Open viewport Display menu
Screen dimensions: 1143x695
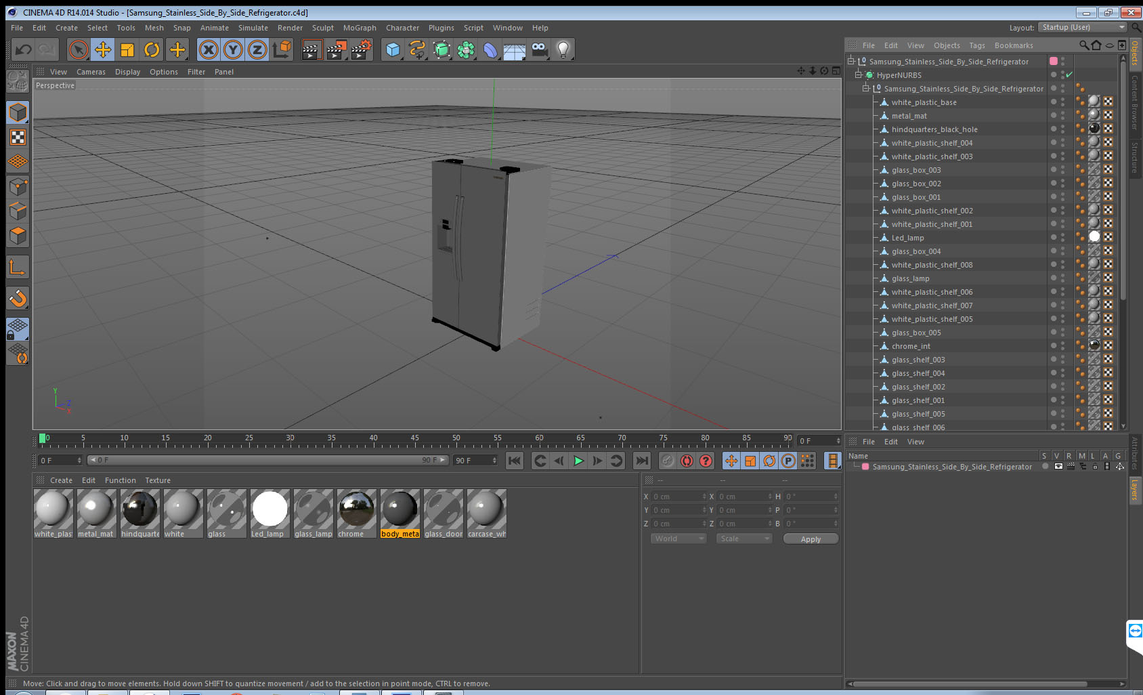[127, 72]
